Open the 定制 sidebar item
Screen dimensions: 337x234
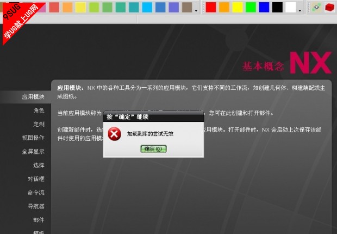(39, 124)
